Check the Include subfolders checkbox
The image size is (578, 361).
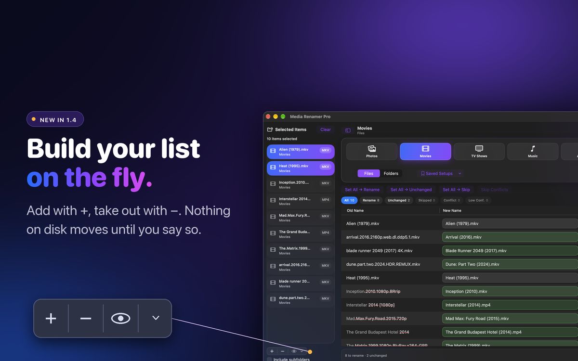click(x=270, y=359)
